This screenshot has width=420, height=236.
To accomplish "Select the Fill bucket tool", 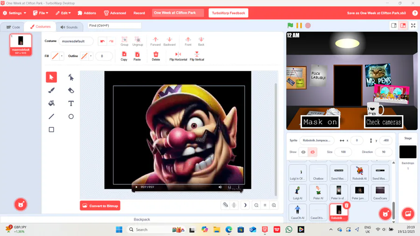I will [51, 103].
